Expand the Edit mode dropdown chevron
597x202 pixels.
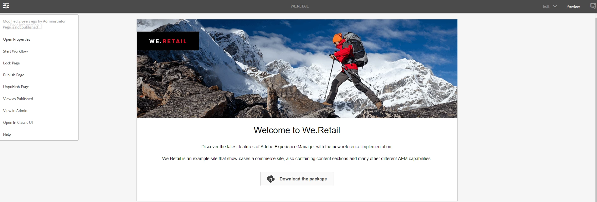coord(555,6)
